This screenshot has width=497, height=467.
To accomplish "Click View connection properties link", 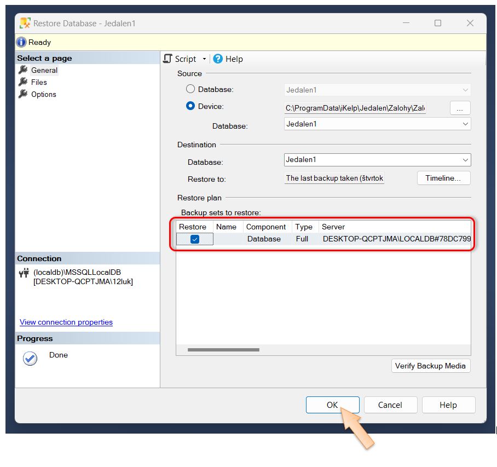I will click(x=66, y=322).
